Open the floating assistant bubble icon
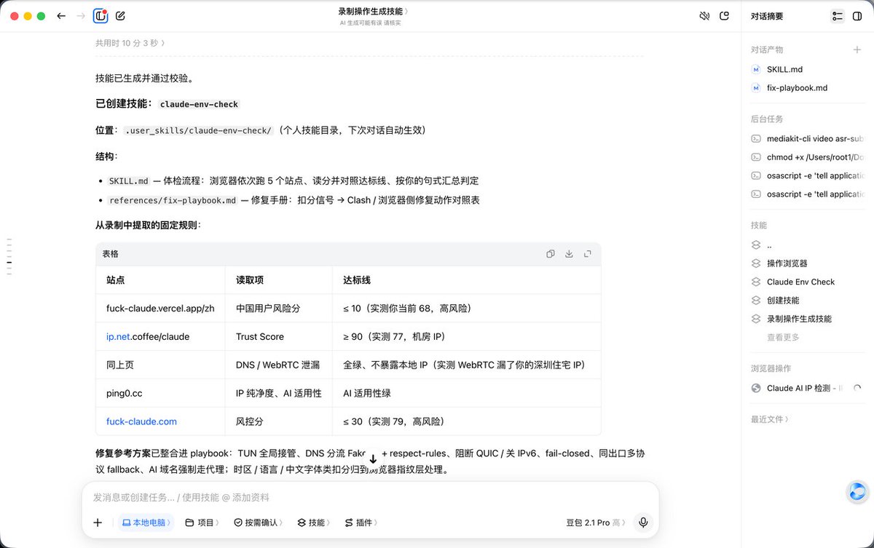Image resolution: width=874 pixels, height=548 pixels. point(857,492)
